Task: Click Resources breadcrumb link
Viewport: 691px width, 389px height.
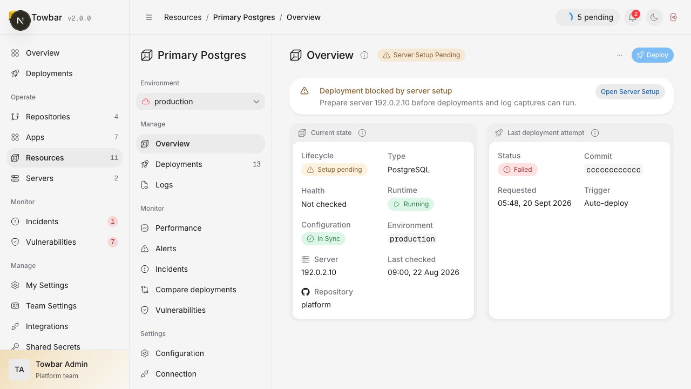Action: (183, 17)
